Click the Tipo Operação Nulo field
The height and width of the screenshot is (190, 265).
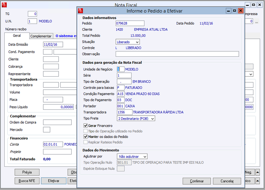pyautogui.click(x=124, y=162)
